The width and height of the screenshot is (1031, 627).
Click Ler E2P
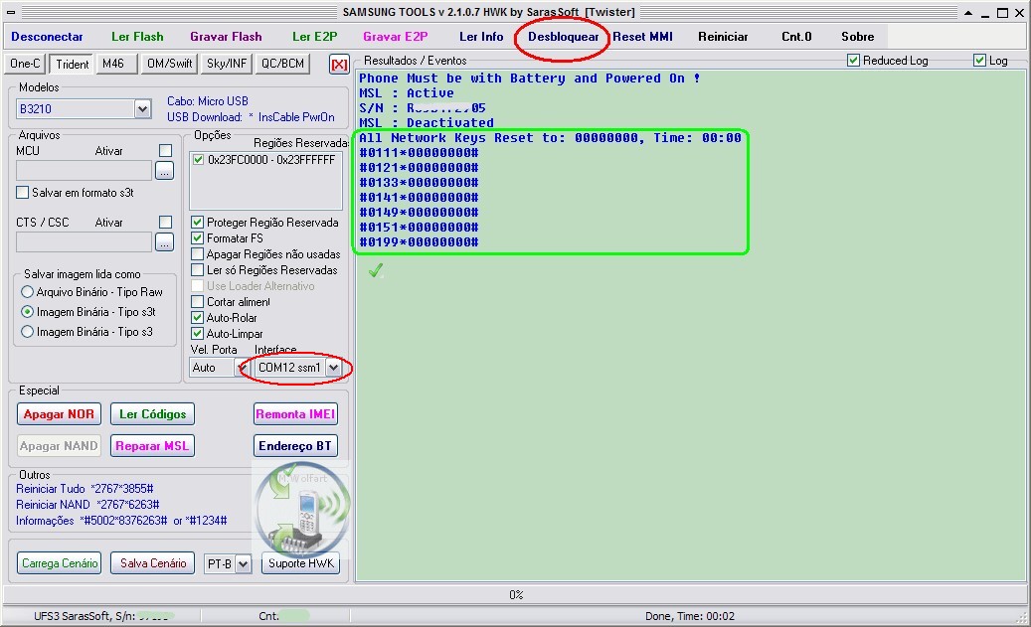point(315,37)
